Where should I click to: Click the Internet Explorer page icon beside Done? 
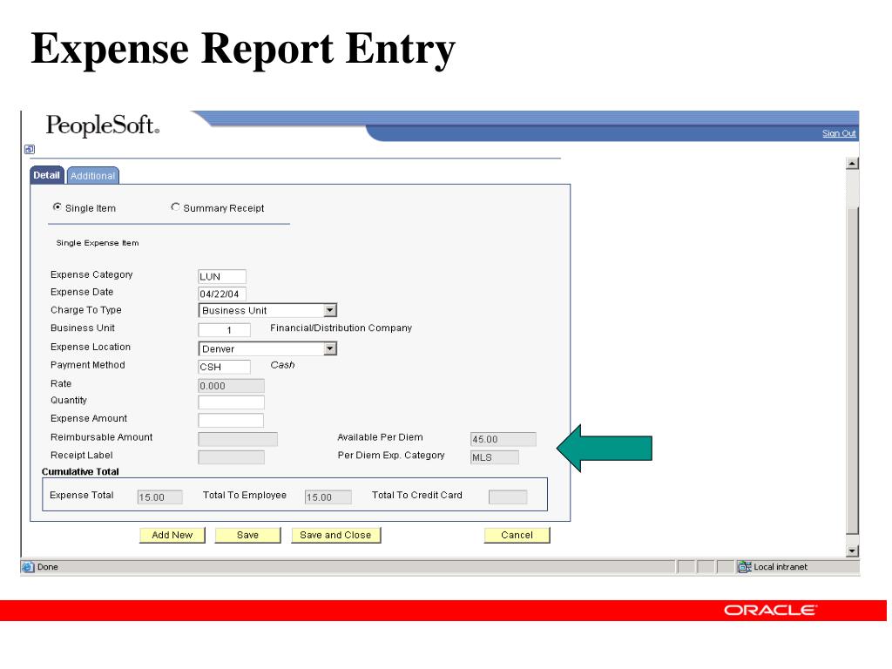pos(27,566)
